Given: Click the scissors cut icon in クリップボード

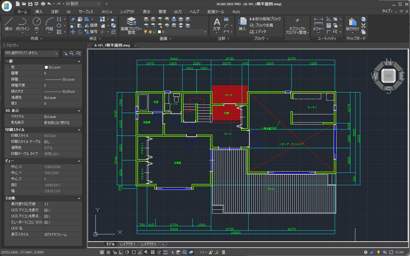Looking at the screenshot, I should (363, 25).
